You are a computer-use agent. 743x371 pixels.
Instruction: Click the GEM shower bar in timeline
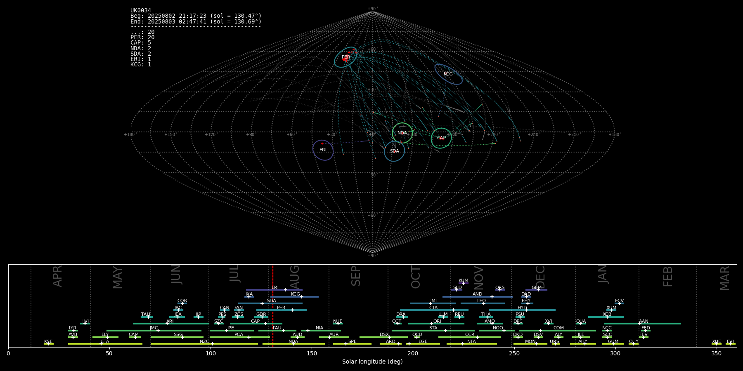click(x=536, y=290)
